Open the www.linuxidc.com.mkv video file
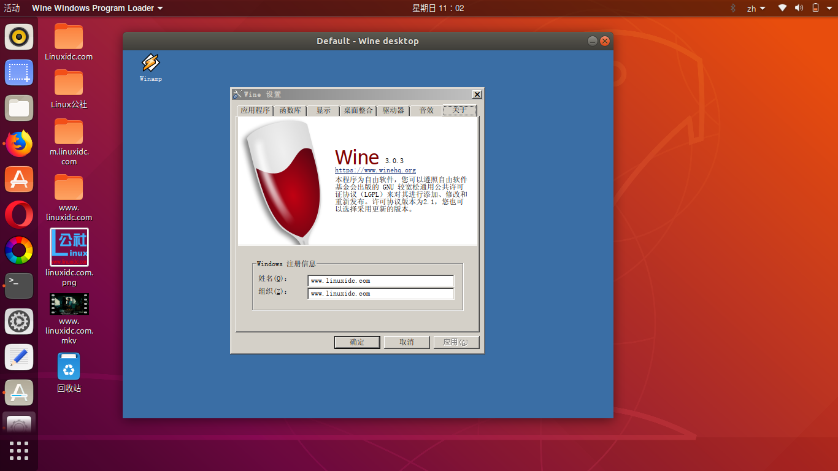Image resolution: width=838 pixels, height=471 pixels. pyautogui.click(x=68, y=303)
